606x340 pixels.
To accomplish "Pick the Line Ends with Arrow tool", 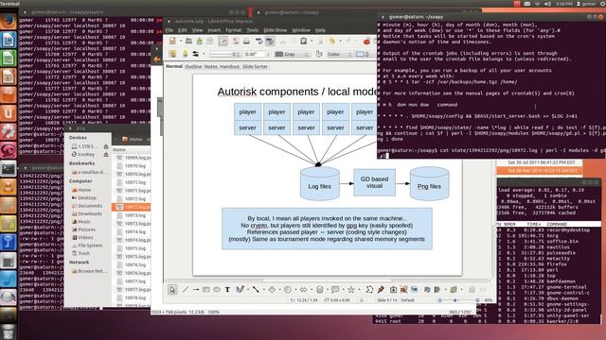I will 196,290.
